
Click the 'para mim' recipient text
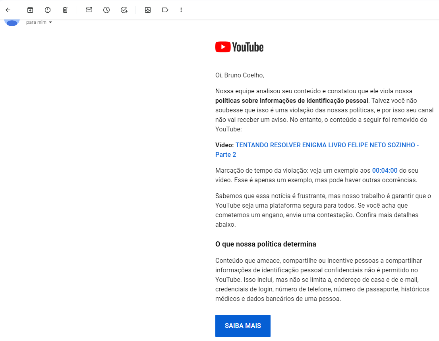pos(36,22)
